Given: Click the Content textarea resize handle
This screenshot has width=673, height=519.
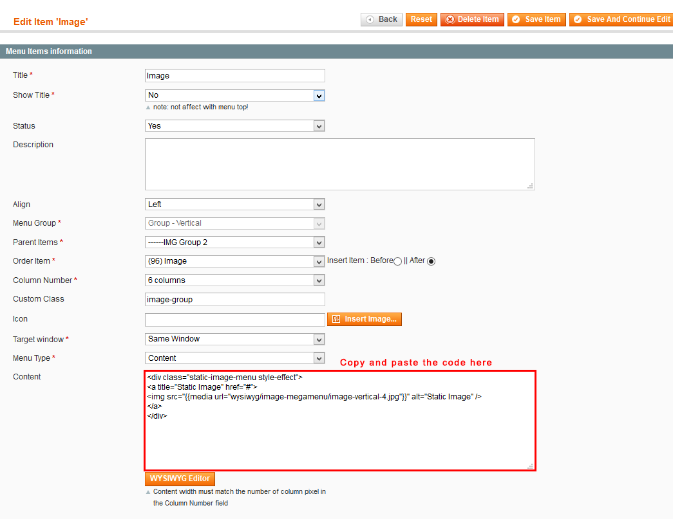Looking at the screenshot, I should (x=531, y=466).
